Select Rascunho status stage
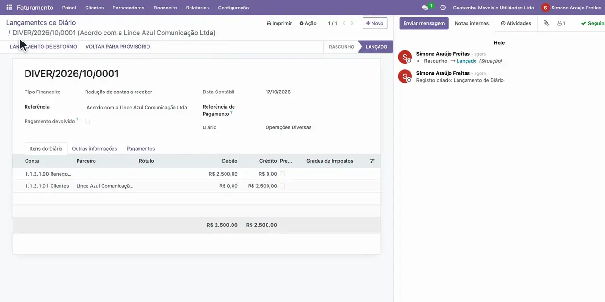The width and height of the screenshot is (605, 302). [x=341, y=47]
